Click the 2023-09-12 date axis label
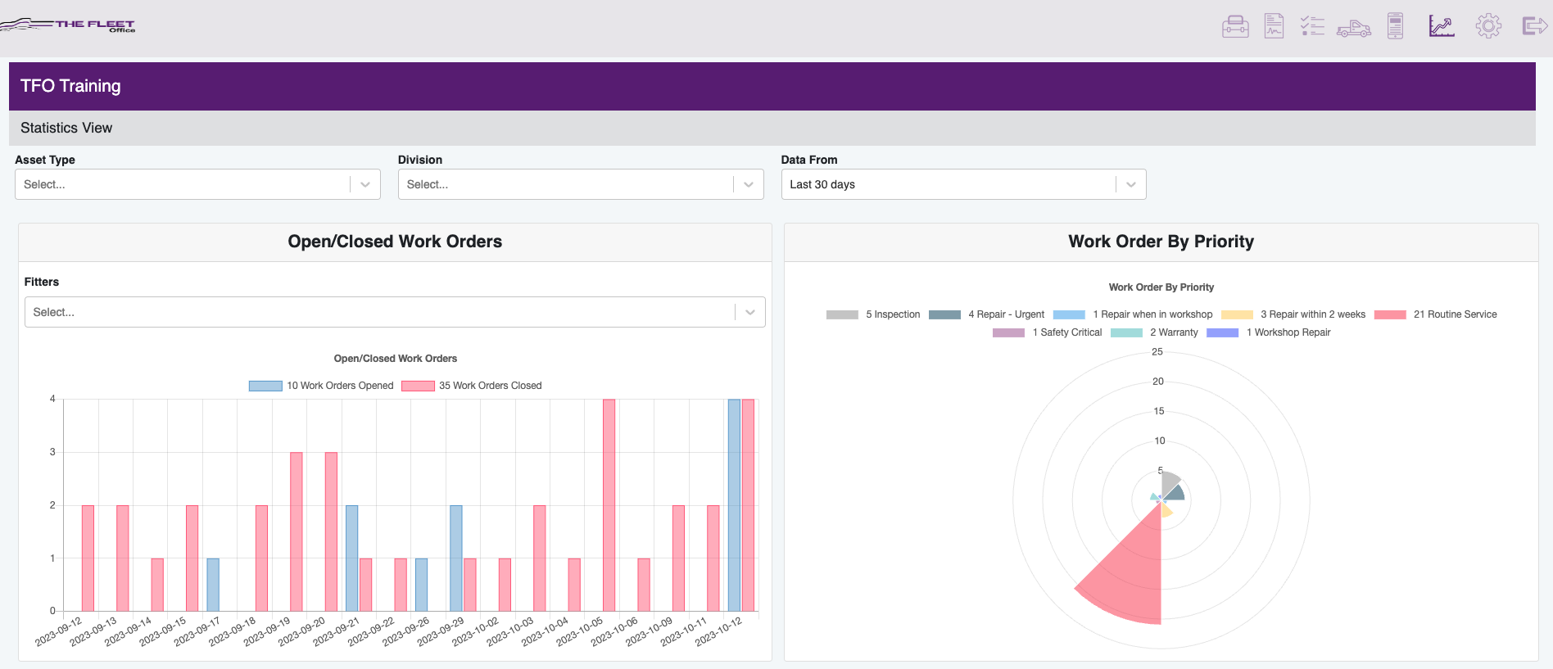Screen dimensions: 1553x669 coord(59,631)
